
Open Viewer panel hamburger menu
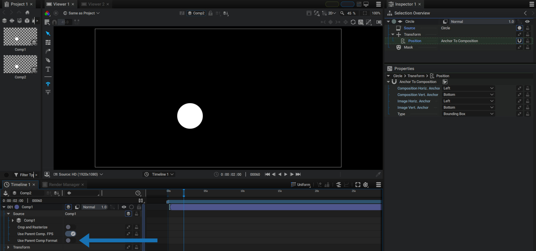[379, 4]
